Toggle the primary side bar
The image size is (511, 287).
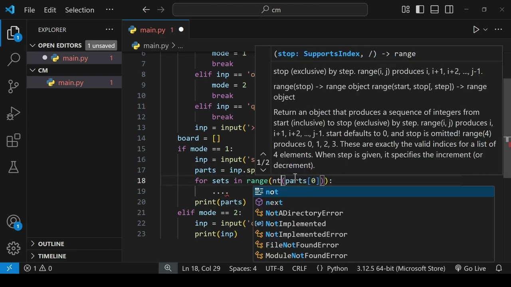pyautogui.click(x=420, y=10)
